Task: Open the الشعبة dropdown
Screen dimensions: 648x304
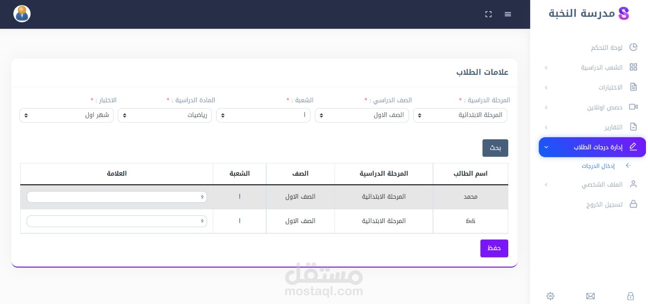Action: click(x=263, y=115)
